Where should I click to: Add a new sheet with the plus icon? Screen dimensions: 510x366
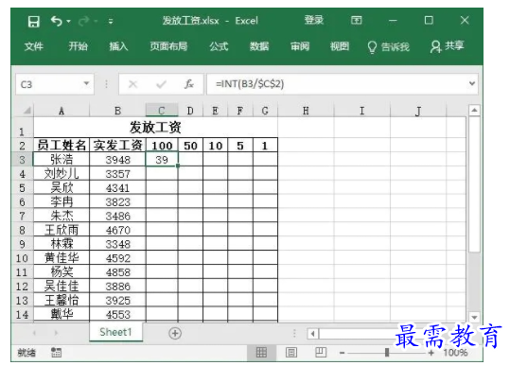click(175, 333)
